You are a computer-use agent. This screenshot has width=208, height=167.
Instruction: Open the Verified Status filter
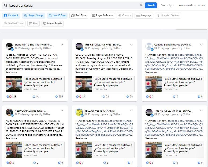click(x=14, y=24)
